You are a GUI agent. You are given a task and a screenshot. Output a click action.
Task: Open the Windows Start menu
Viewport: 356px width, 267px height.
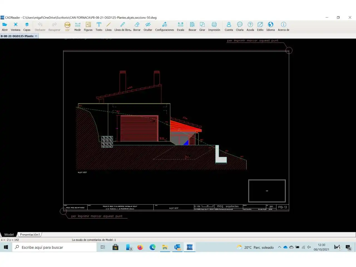[6, 247]
